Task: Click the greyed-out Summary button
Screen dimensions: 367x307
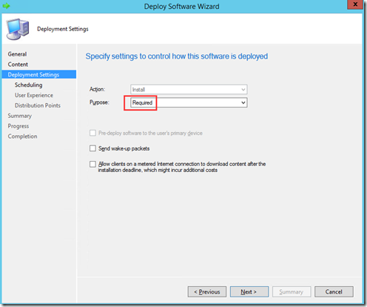Action: pos(292,292)
